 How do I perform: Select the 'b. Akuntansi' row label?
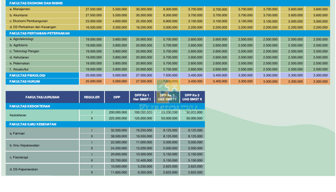tap(19, 15)
